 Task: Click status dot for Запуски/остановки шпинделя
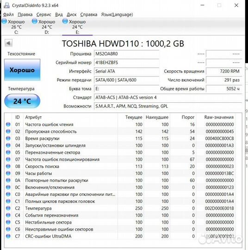(x=8, y=145)
